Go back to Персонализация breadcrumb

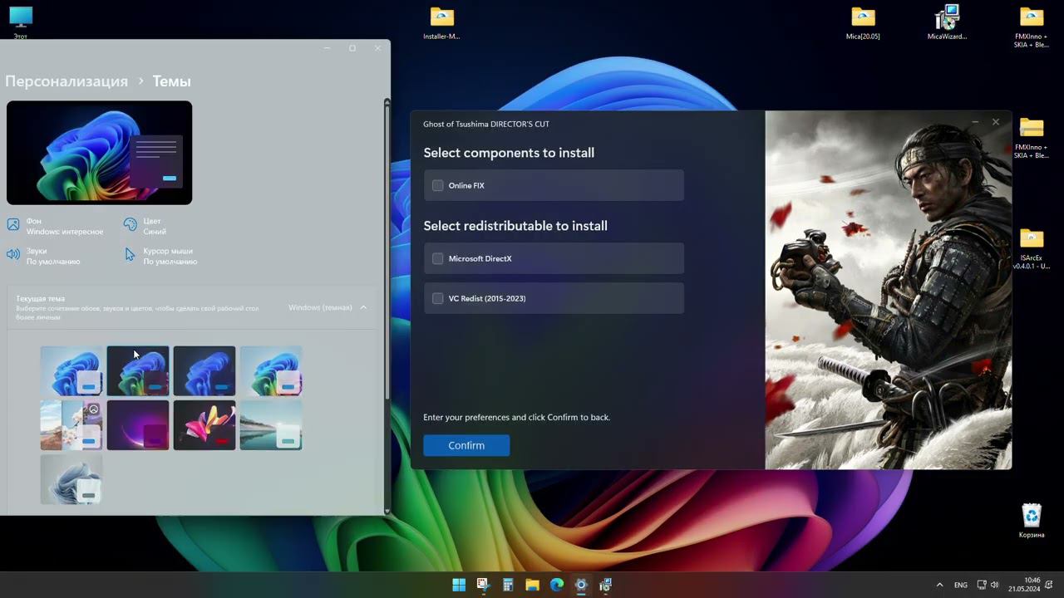[x=66, y=81]
